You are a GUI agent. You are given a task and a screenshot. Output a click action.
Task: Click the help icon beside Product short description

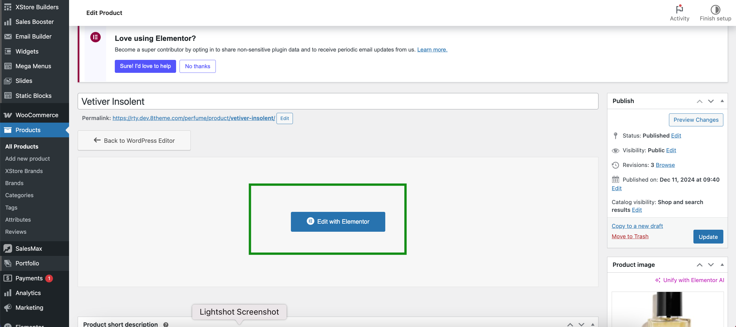[166, 324]
